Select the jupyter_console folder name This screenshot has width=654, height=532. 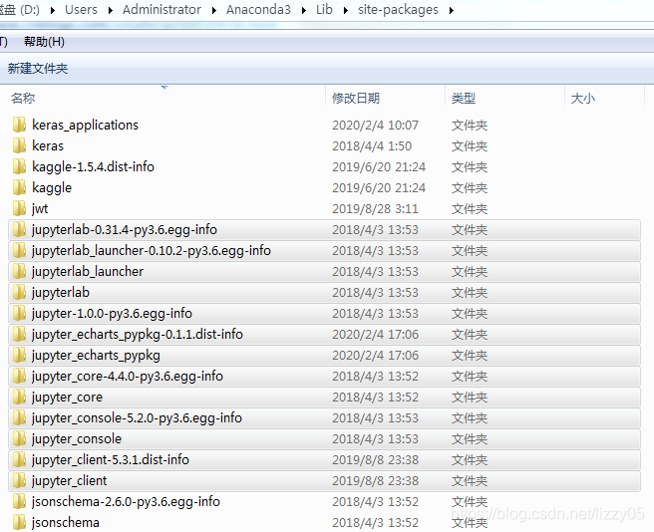[x=77, y=438]
